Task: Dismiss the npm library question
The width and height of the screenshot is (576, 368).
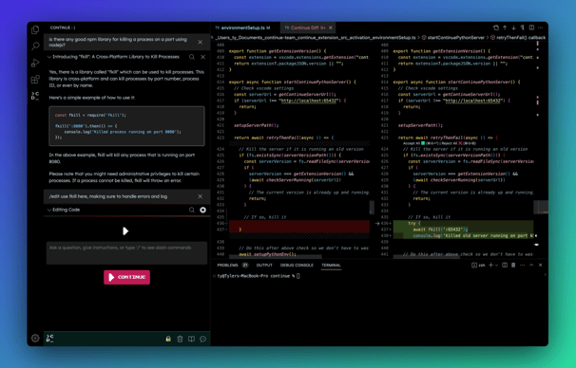Action: click(x=201, y=42)
